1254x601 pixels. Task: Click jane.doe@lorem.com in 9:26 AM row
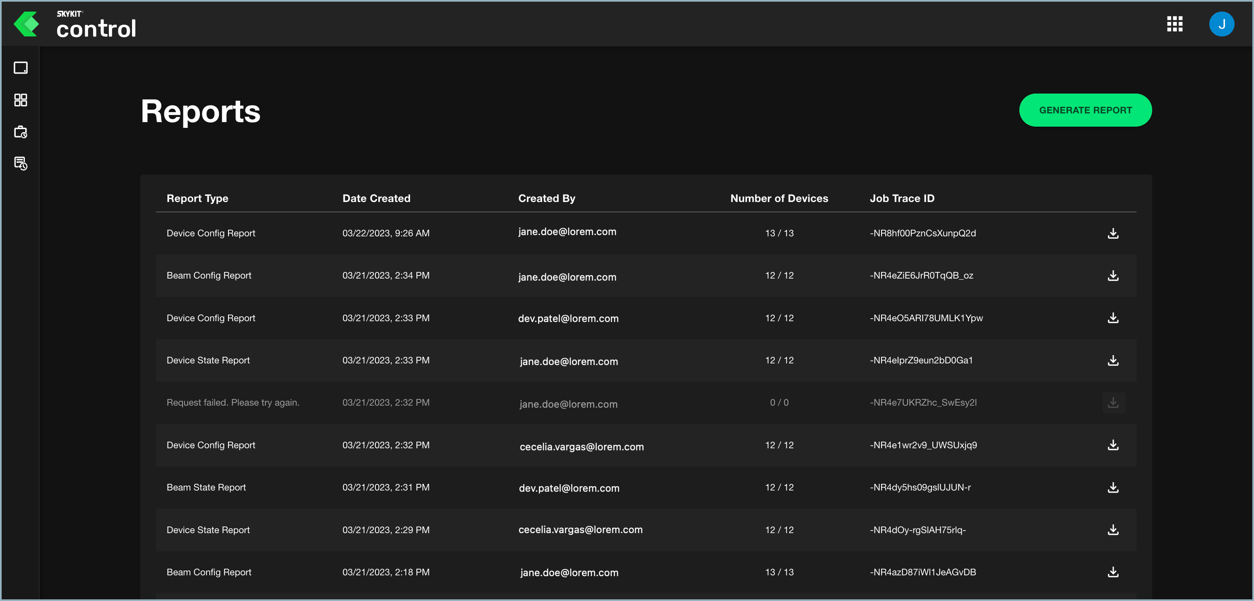(567, 232)
